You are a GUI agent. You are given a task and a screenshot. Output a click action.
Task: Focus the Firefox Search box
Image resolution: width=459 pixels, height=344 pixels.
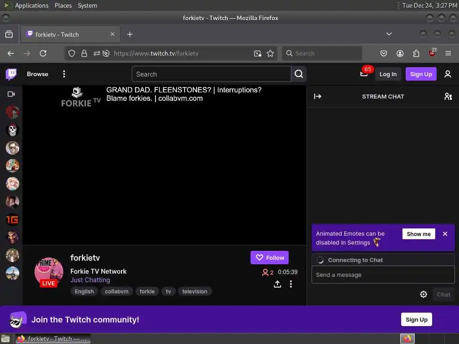[322, 53]
